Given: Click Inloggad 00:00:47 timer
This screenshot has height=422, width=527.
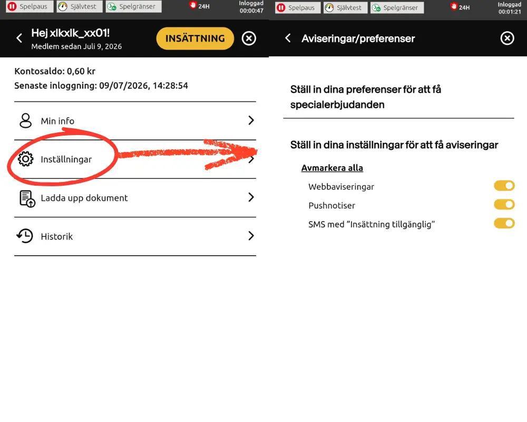Looking at the screenshot, I should click(x=251, y=7).
